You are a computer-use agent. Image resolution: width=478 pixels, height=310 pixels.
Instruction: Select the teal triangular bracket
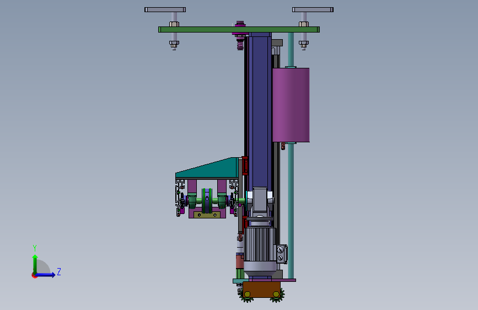pos(207,168)
